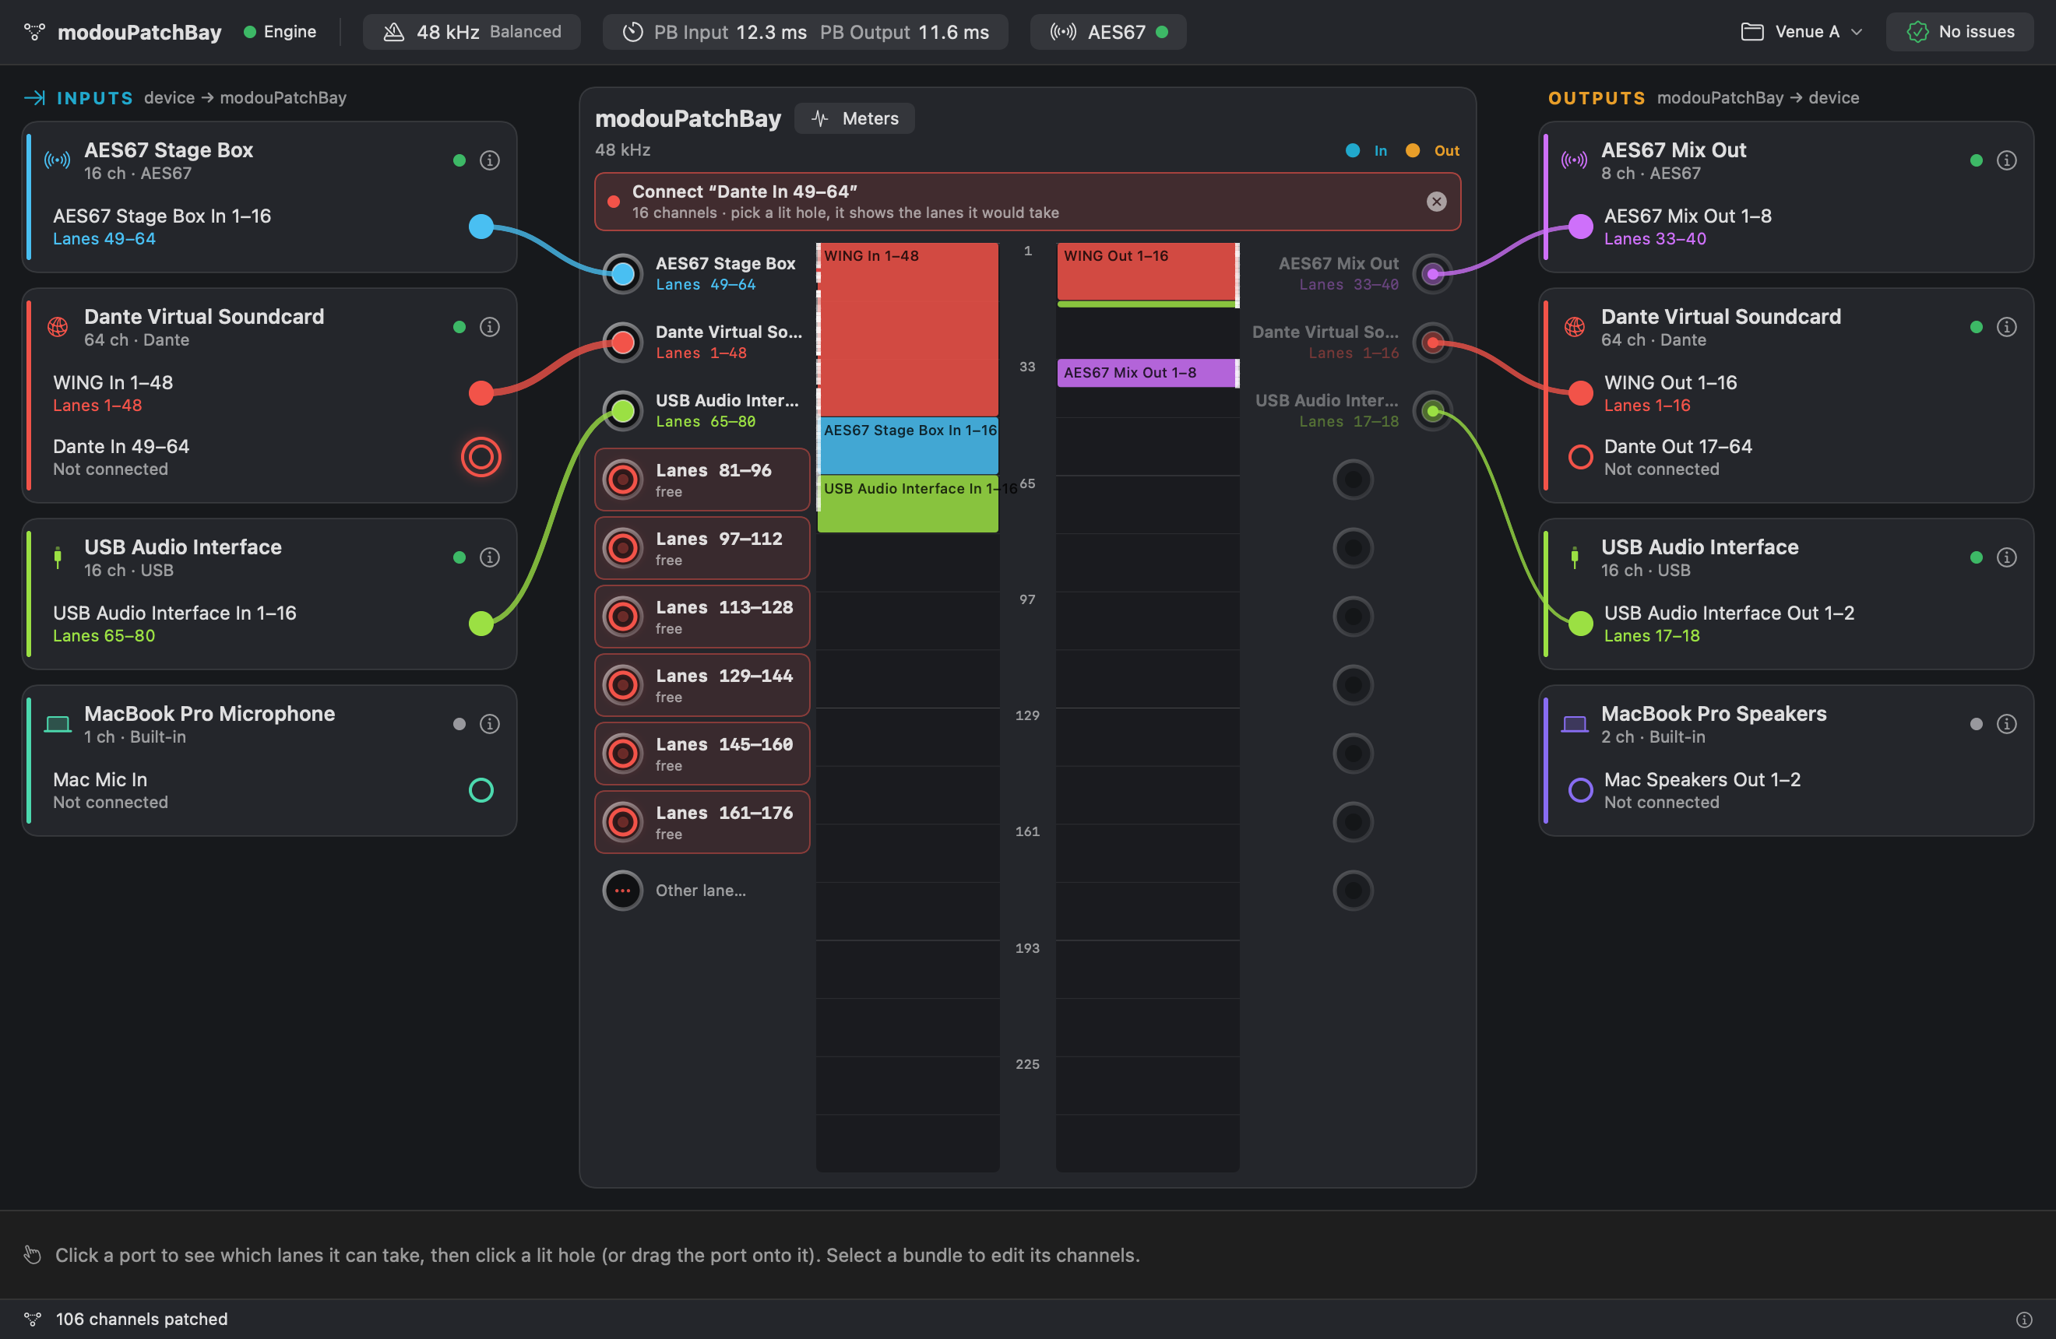
Task: Click the modouPatchBay app logo icon
Action: pyautogui.click(x=33, y=32)
